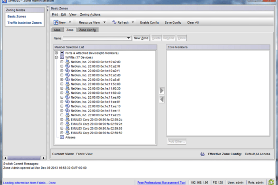Viewport: 278px width, 185px height.
Task: Click the New zone object icon
Action: coord(56,22)
